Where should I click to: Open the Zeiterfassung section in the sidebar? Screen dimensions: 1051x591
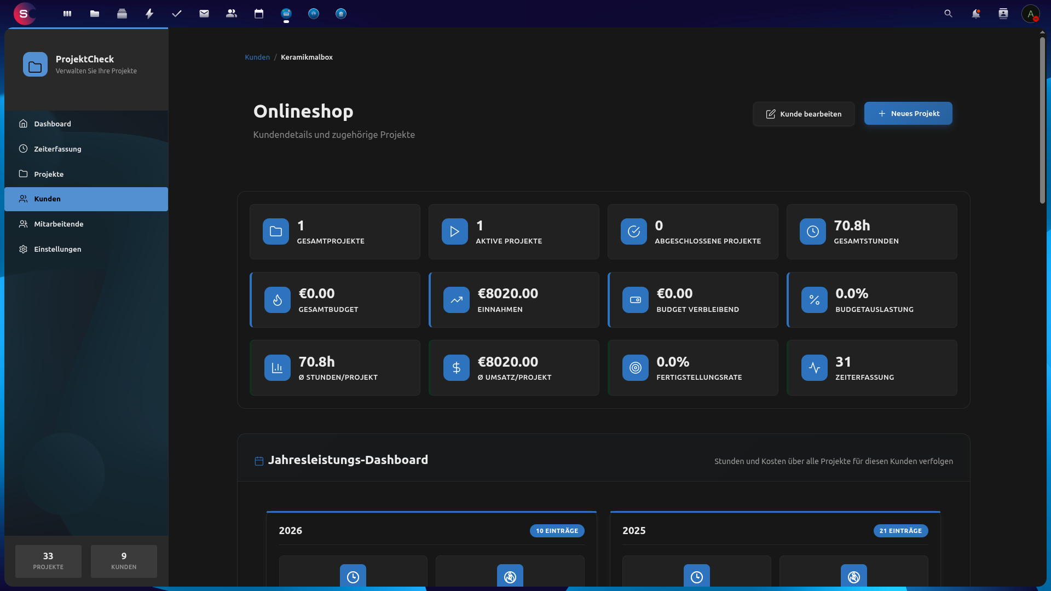(x=57, y=149)
